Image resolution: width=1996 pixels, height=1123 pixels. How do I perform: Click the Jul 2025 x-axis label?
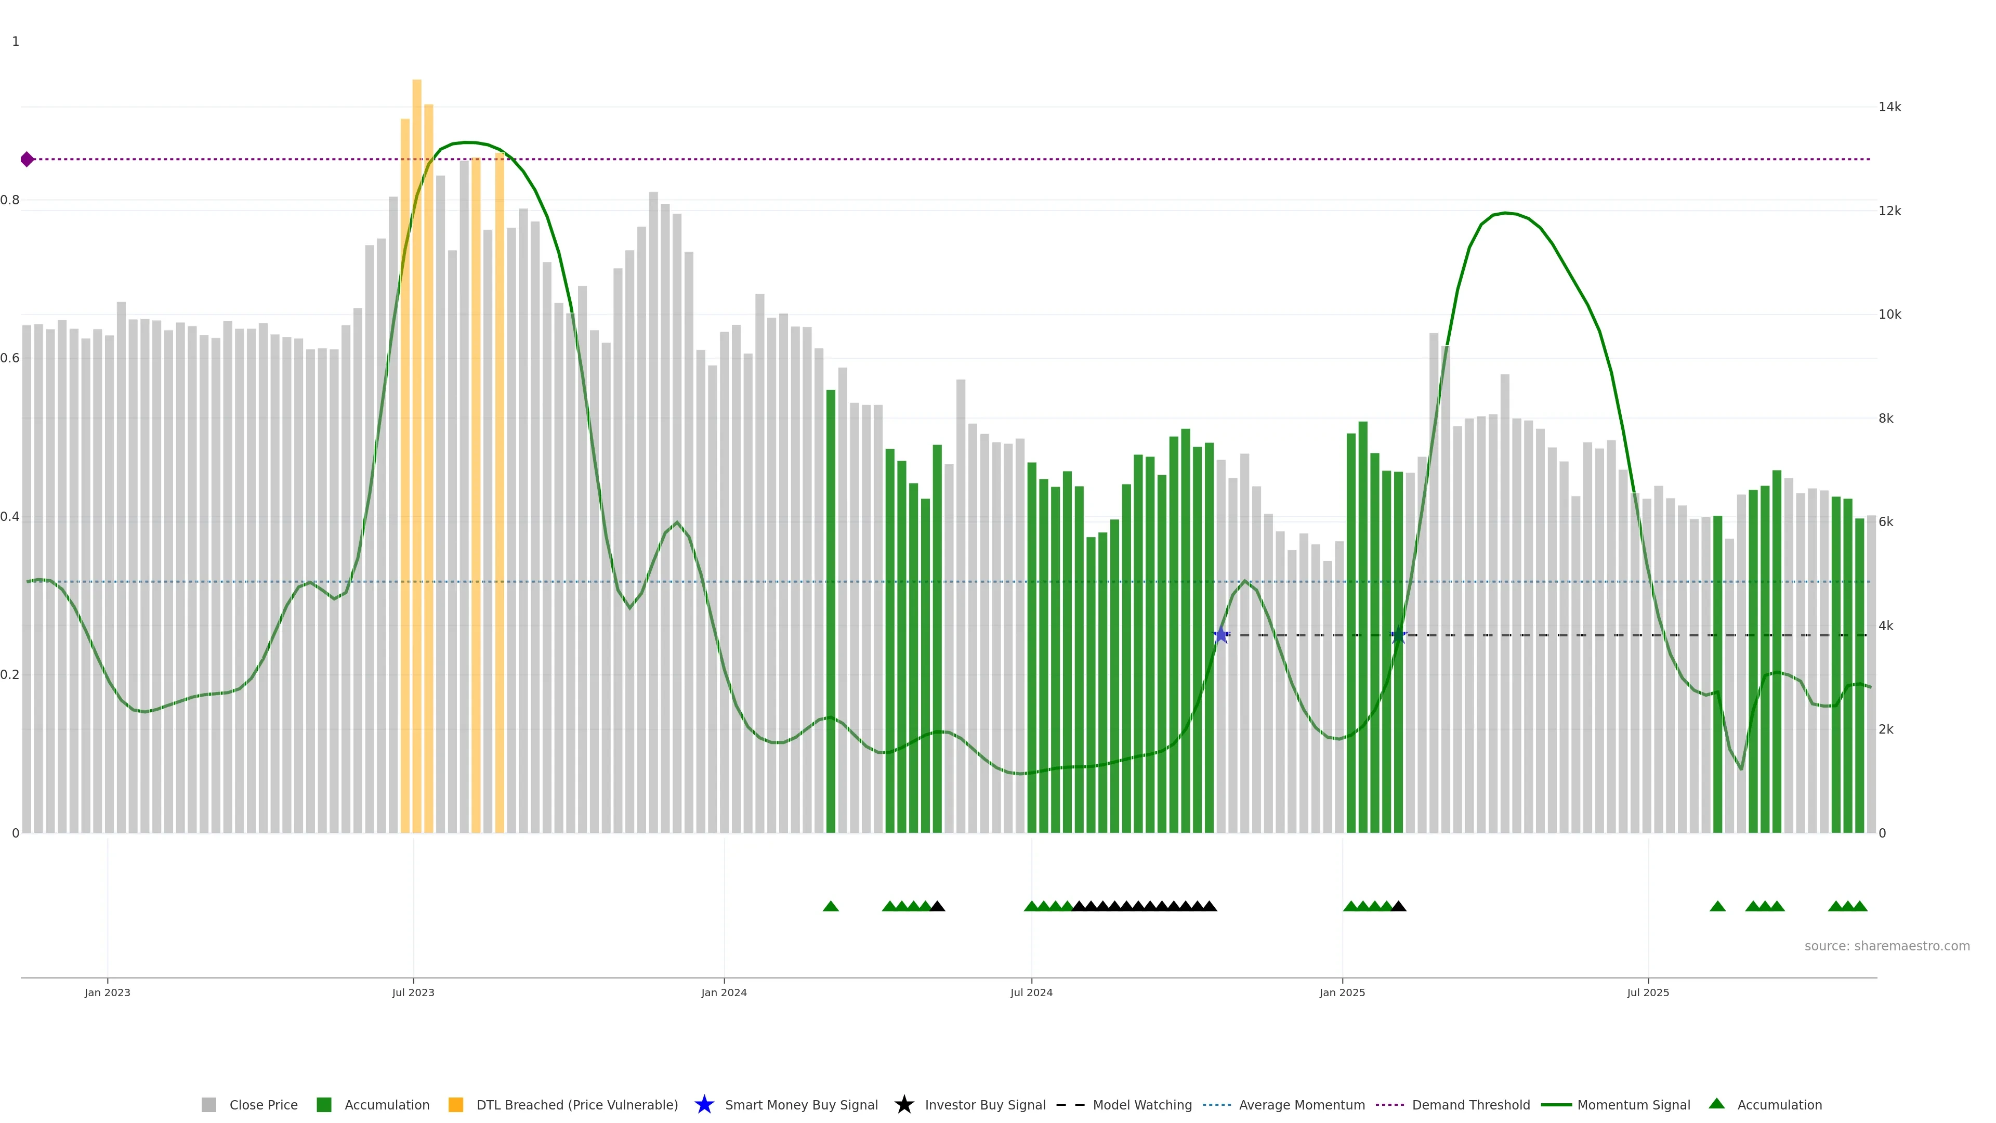pyautogui.click(x=1647, y=992)
